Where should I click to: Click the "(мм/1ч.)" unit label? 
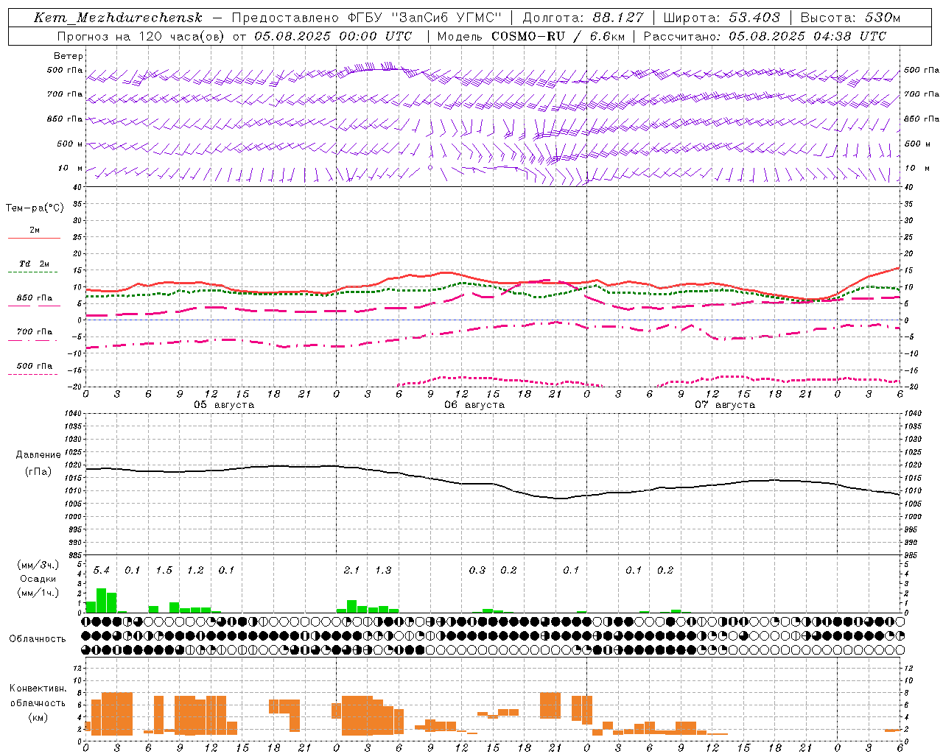coord(38,593)
